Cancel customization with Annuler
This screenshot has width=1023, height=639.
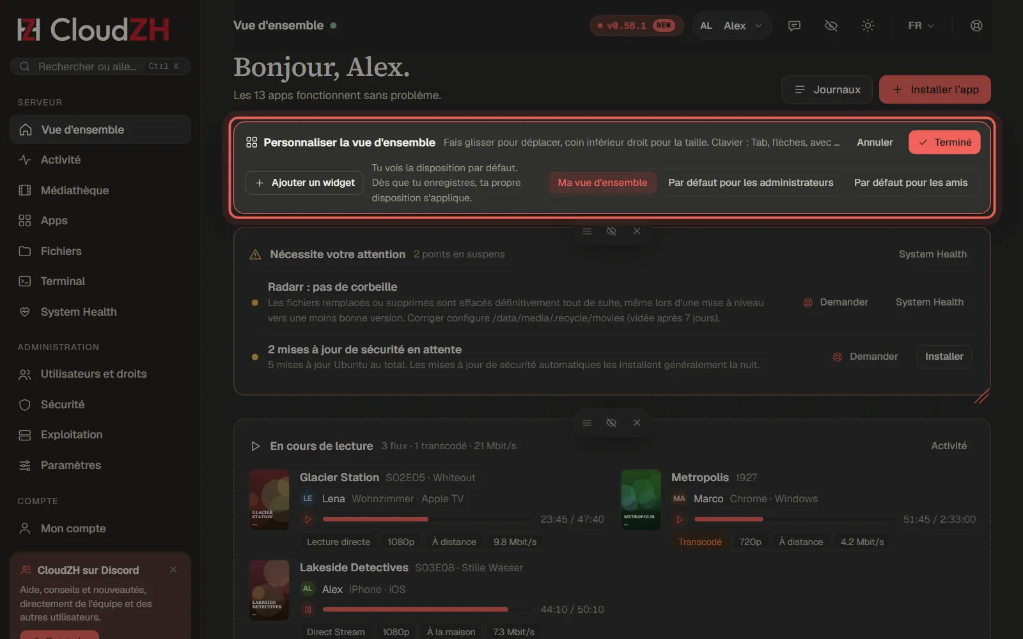pyautogui.click(x=875, y=142)
